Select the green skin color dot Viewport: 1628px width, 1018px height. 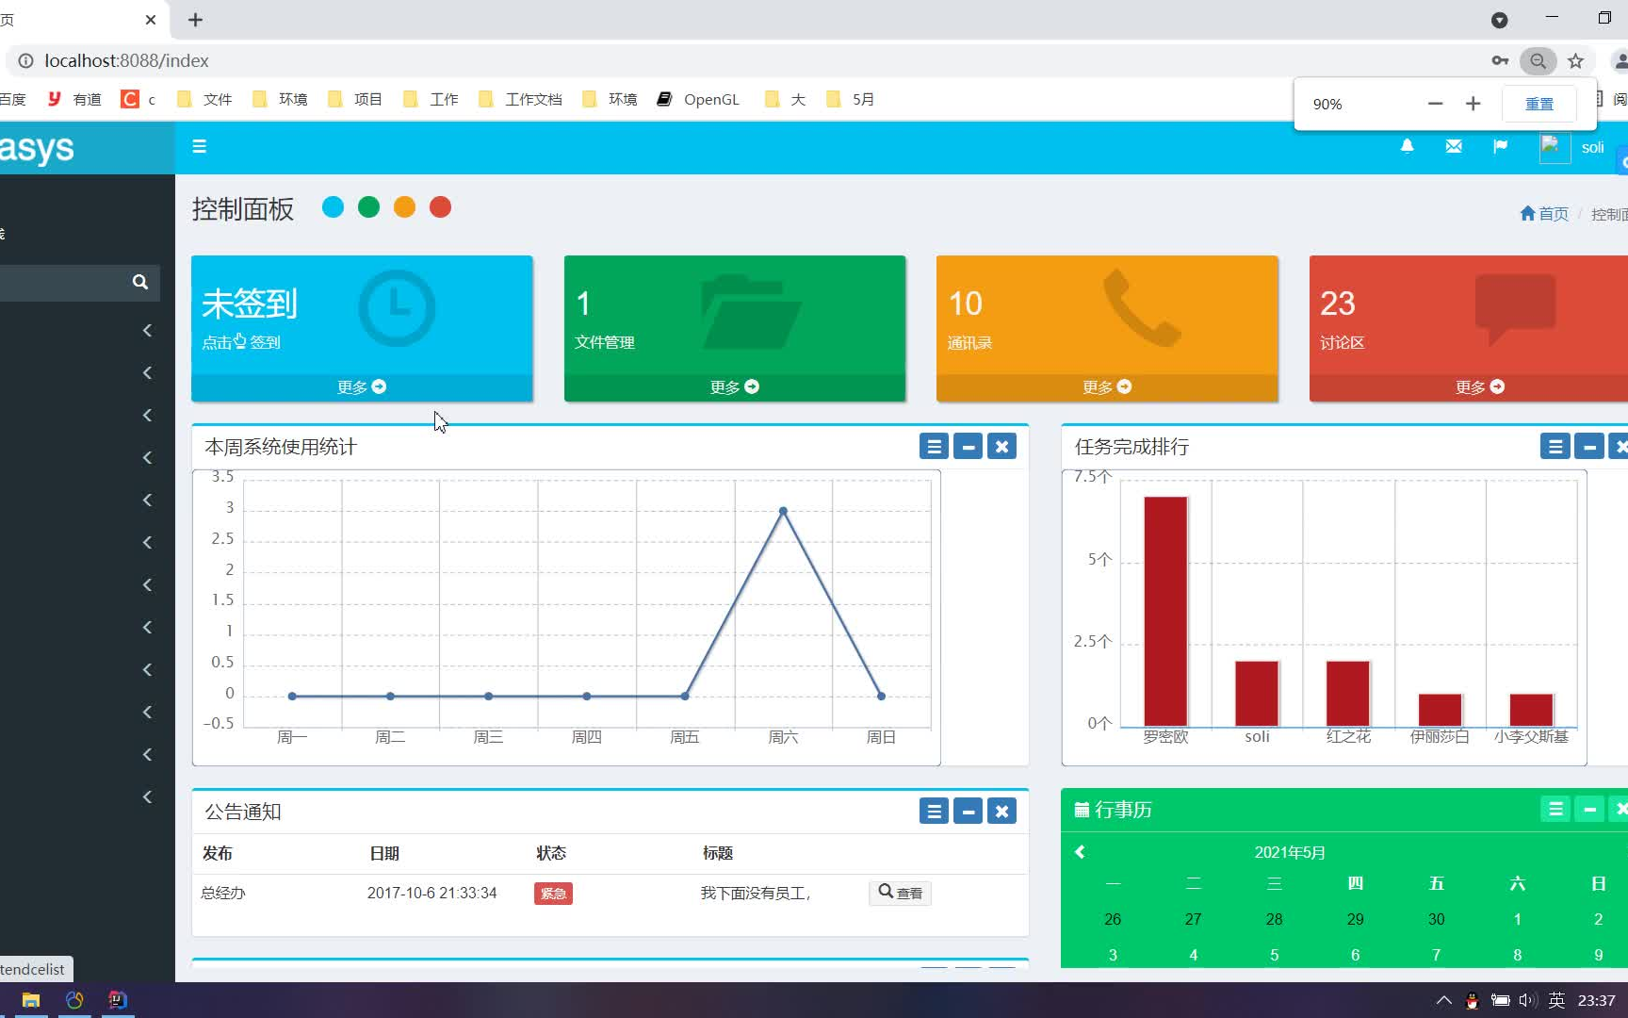click(368, 207)
